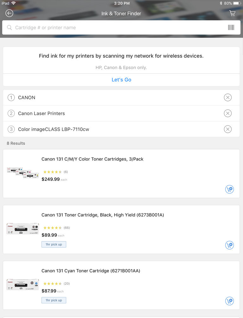Image resolution: width=243 pixels, height=318 pixels.
Task: Remove the CANON brand selection
Action: (x=227, y=98)
